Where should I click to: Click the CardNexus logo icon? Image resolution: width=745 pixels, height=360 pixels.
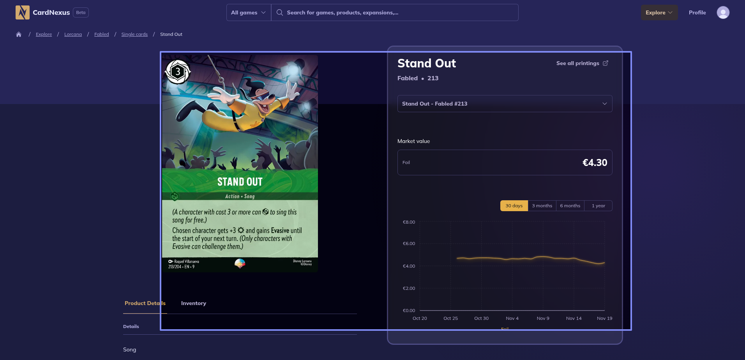point(22,12)
